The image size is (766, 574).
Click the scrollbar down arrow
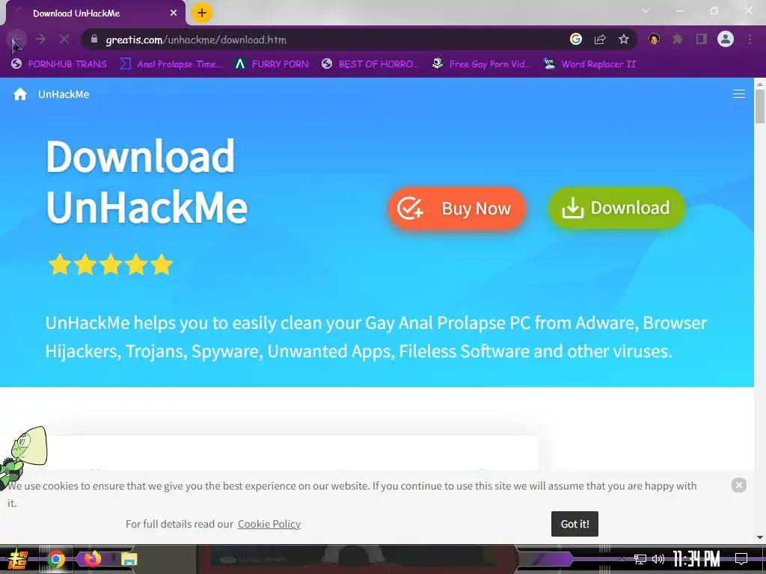[760, 537]
